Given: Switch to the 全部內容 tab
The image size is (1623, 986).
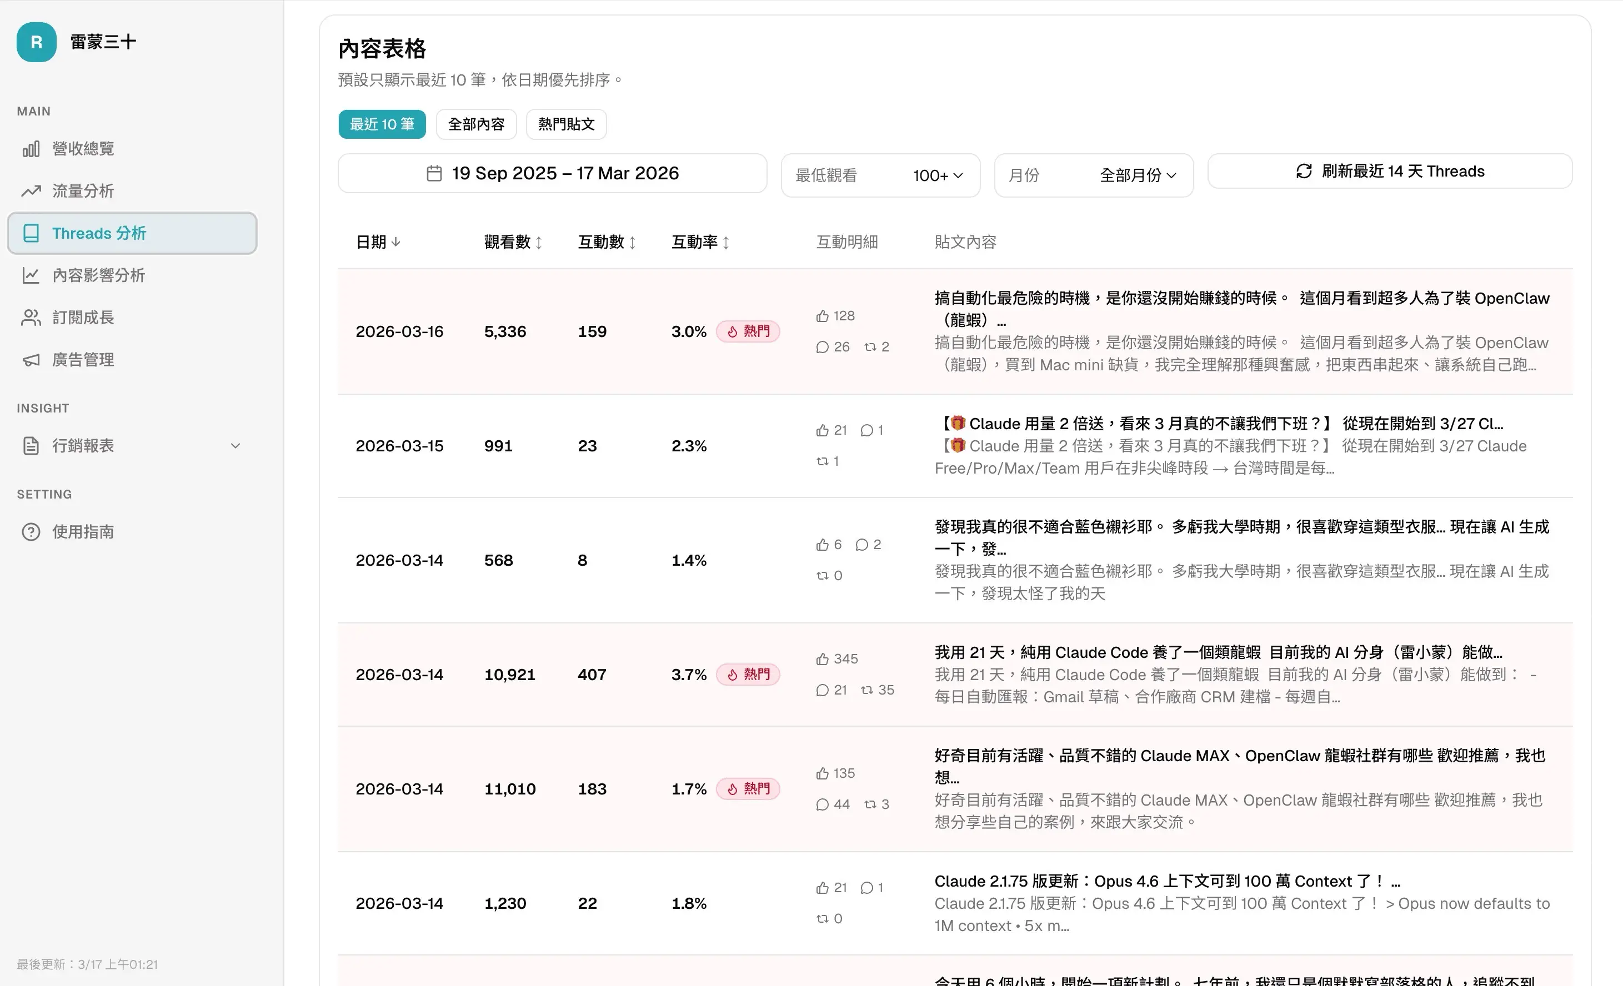Looking at the screenshot, I should [475, 124].
